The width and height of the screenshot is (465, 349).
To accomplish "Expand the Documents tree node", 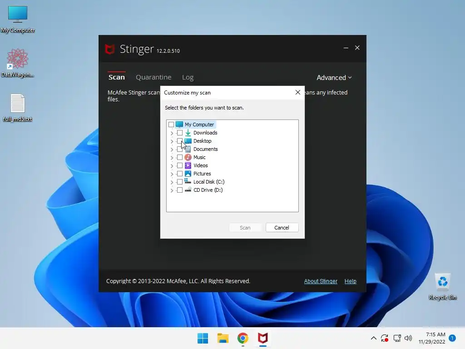I will (172, 150).
